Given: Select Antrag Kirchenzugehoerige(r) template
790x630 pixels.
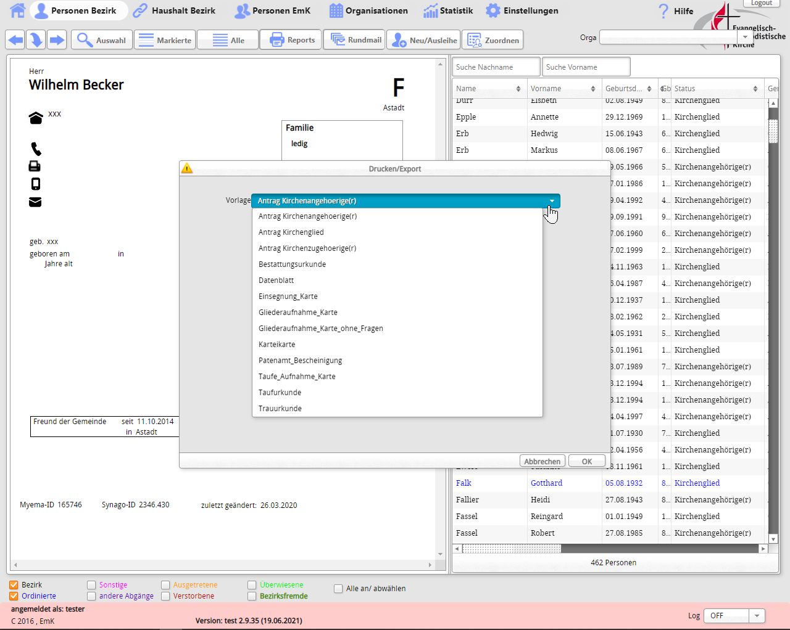Looking at the screenshot, I should click(397, 248).
